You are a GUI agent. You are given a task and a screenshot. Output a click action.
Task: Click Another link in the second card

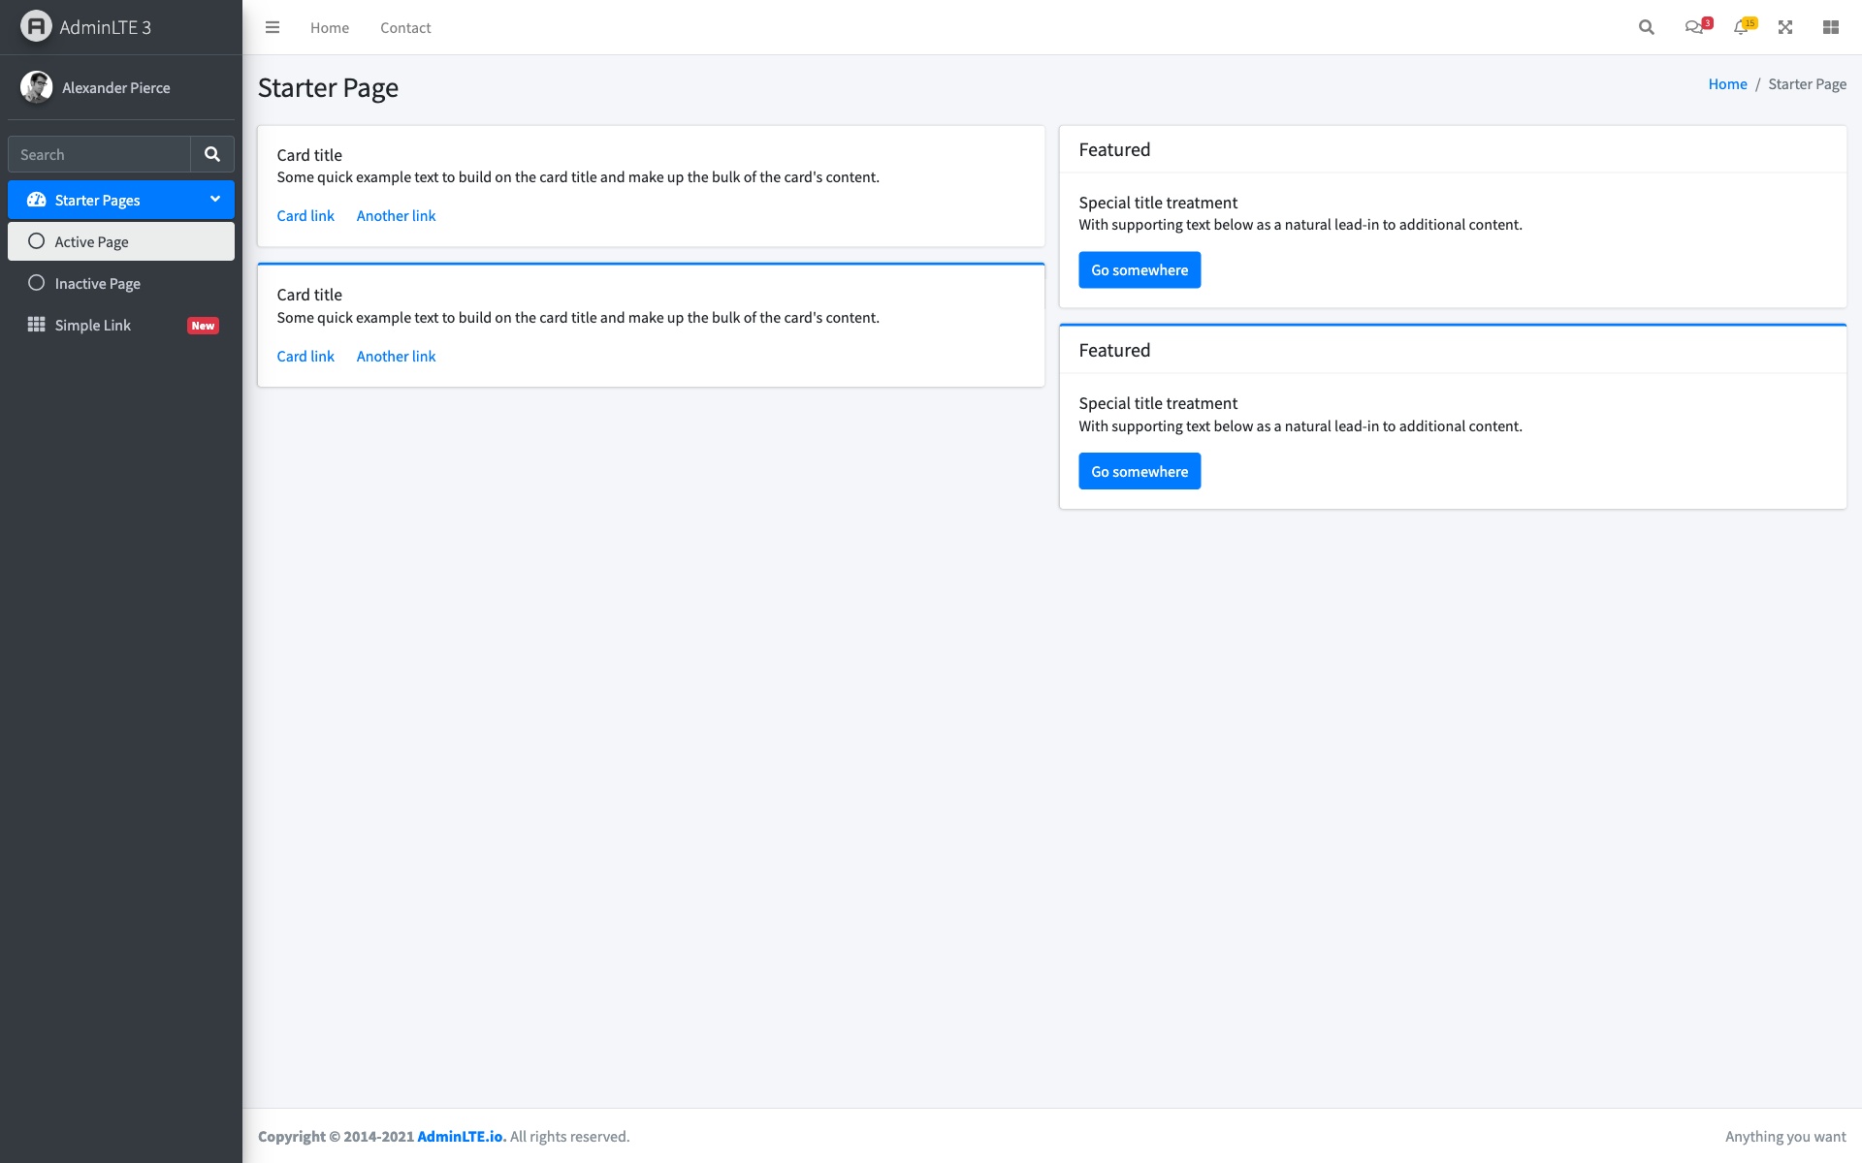point(396,356)
